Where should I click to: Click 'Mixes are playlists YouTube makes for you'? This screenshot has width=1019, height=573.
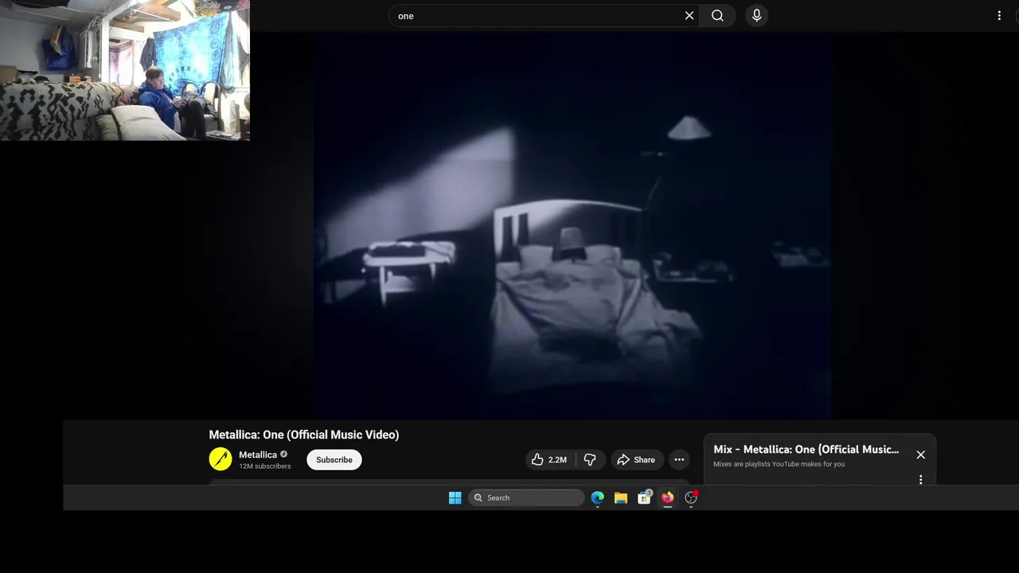click(779, 464)
